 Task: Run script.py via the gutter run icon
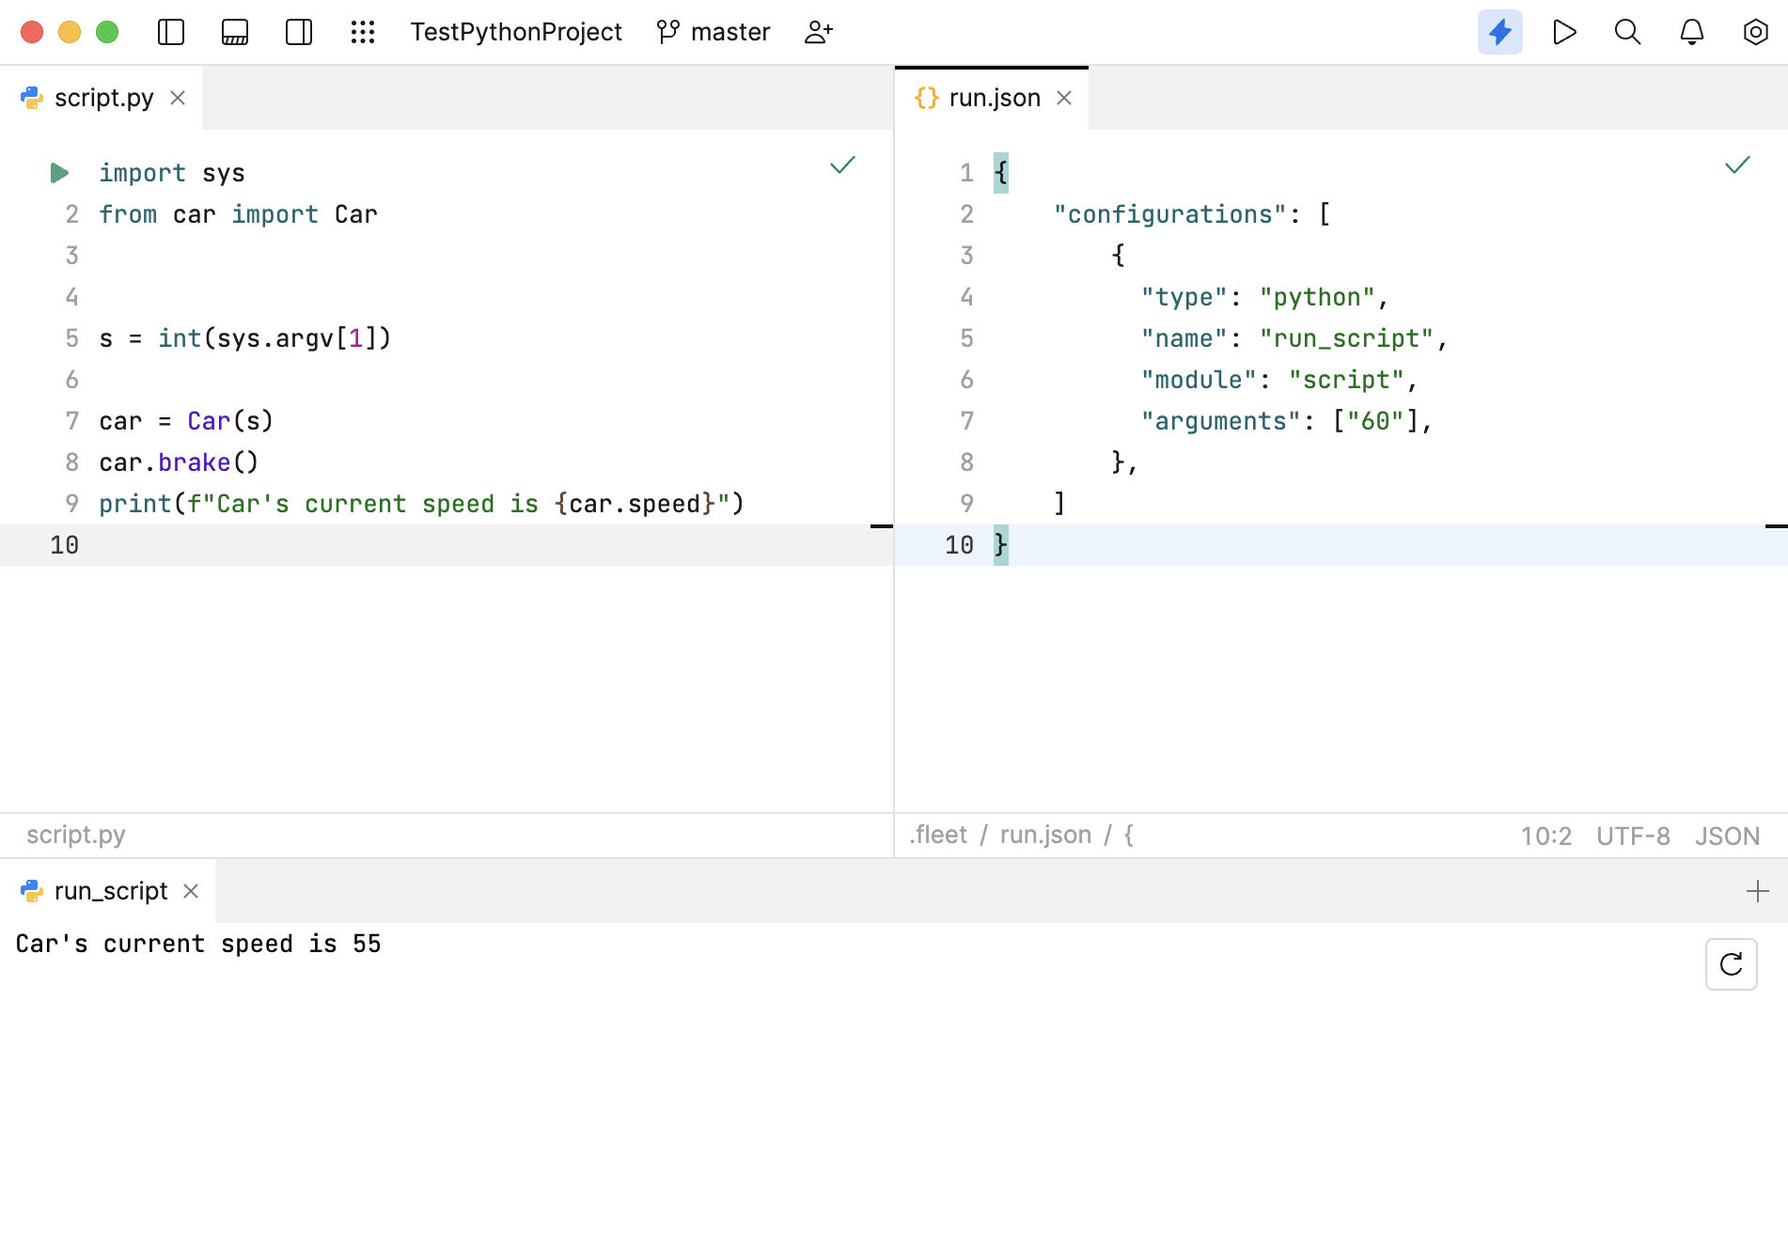click(x=59, y=172)
